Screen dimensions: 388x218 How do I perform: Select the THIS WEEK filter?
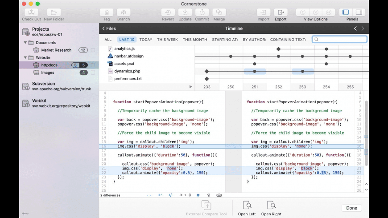(167, 40)
